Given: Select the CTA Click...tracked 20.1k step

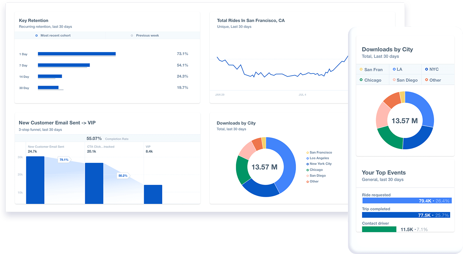Looking at the screenshot, I should 101,149.
